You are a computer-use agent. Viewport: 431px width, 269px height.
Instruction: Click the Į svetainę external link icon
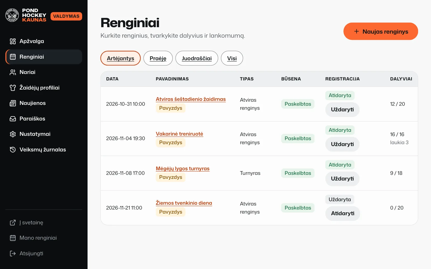point(13,222)
